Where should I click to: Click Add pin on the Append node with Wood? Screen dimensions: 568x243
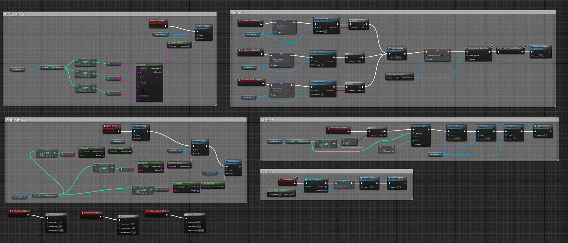coord(100,155)
